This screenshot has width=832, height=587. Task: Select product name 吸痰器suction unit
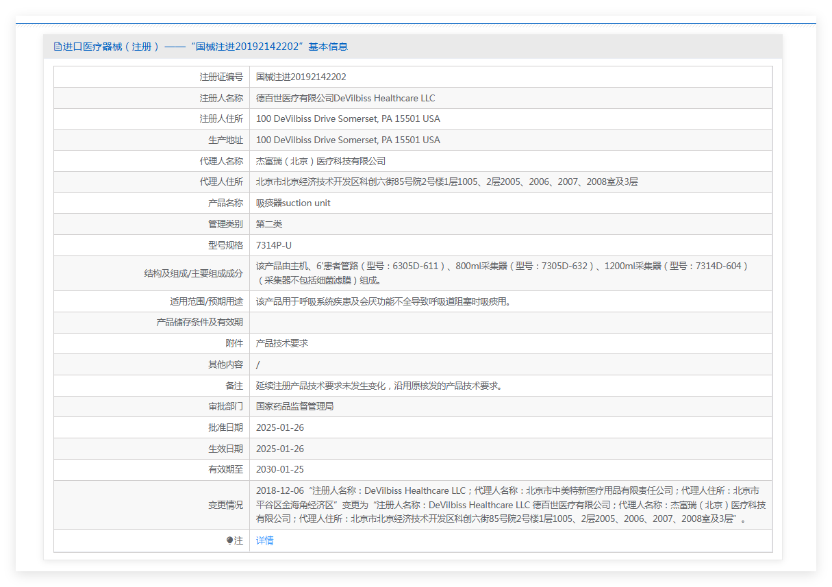[x=293, y=203]
